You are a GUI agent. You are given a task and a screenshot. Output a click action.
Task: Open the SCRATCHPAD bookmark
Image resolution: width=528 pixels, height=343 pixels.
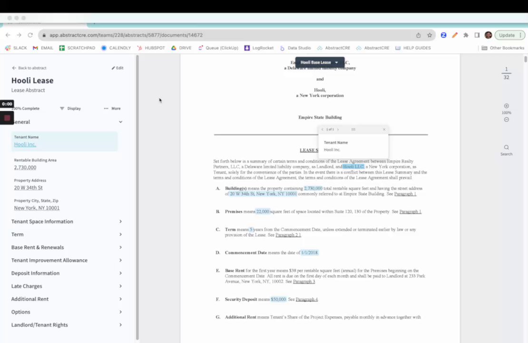pos(77,48)
